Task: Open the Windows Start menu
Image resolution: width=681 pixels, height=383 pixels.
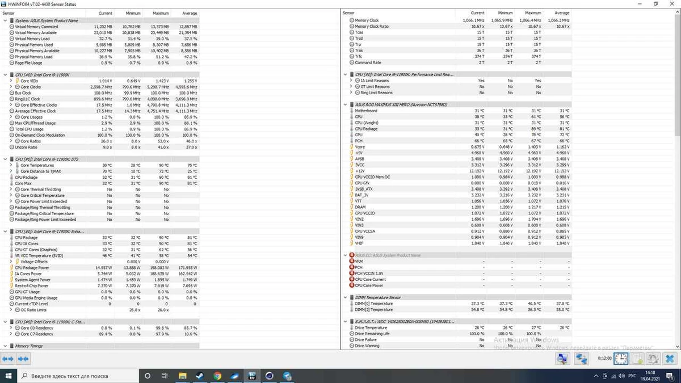Action: [8, 376]
